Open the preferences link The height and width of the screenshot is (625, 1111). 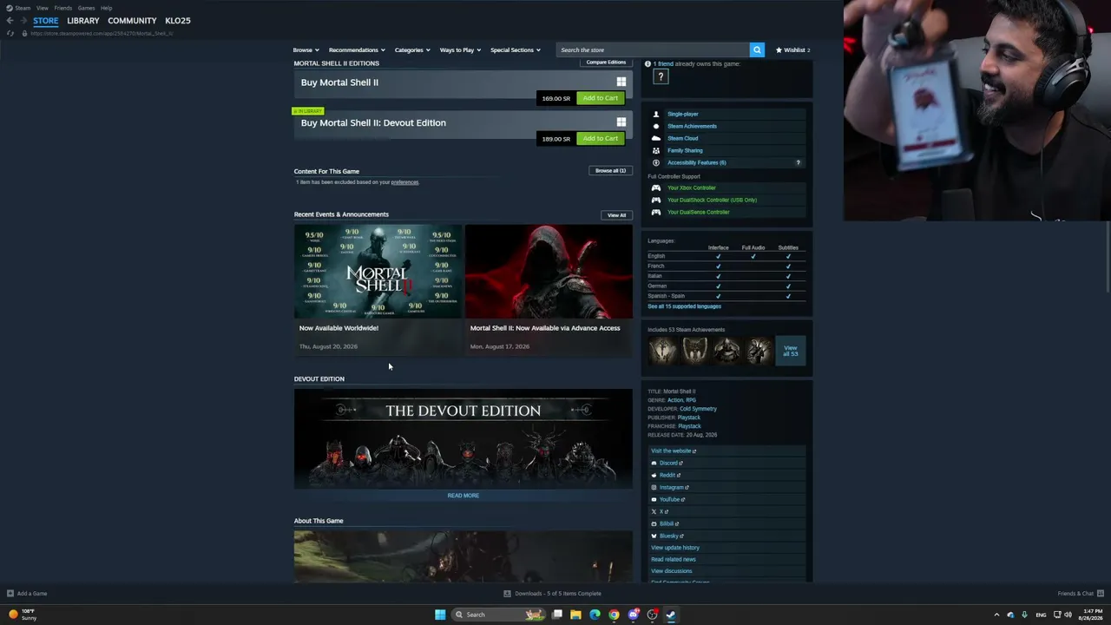(x=404, y=182)
